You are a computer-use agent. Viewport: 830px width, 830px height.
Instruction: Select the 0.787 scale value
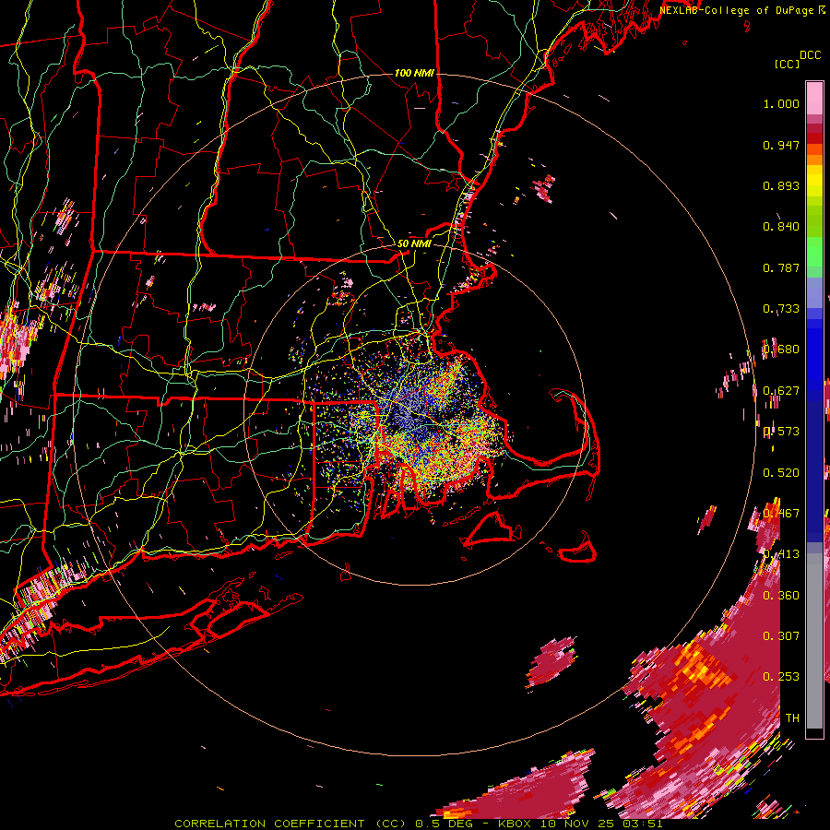[x=781, y=267]
